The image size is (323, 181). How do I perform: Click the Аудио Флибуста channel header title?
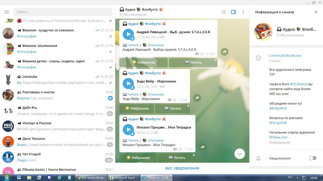(x=141, y=10)
